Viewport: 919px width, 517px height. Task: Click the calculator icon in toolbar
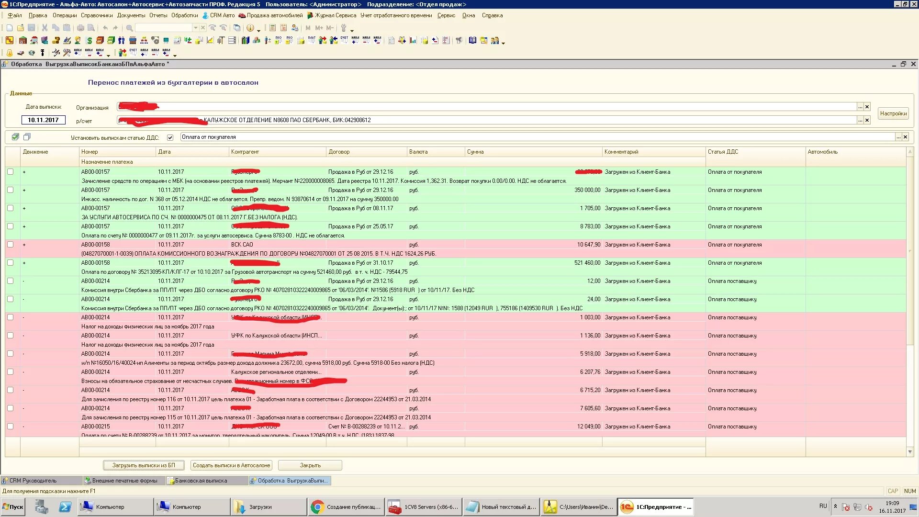(x=272, y=28)
